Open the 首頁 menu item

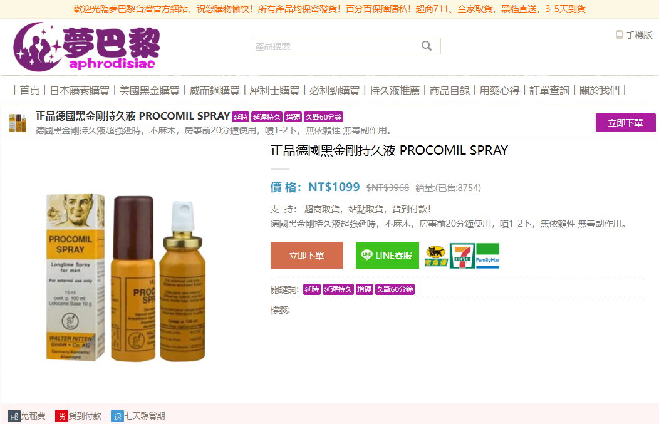[x=29, y=90]
